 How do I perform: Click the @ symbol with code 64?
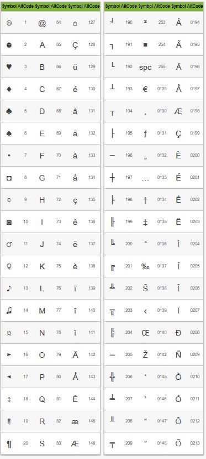tap(43, 23)
